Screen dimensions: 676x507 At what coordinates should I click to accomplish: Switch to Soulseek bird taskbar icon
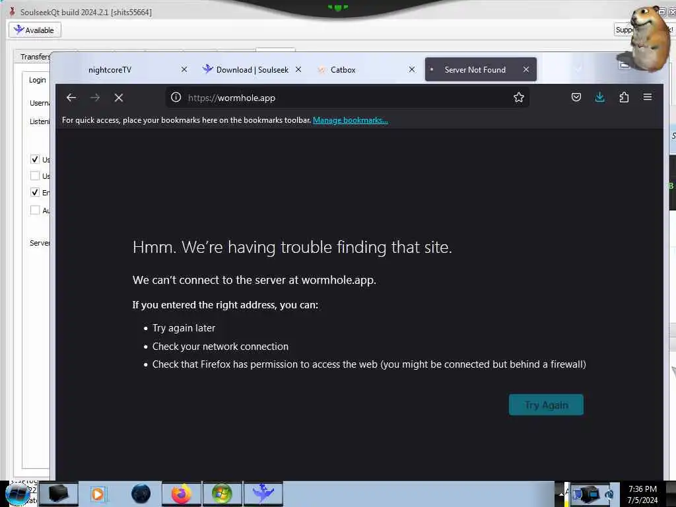click(x=263, y=494)
